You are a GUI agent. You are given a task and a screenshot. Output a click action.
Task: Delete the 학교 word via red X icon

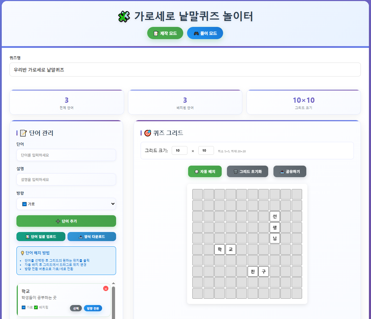pyautogui.click(x=106, y=289)
